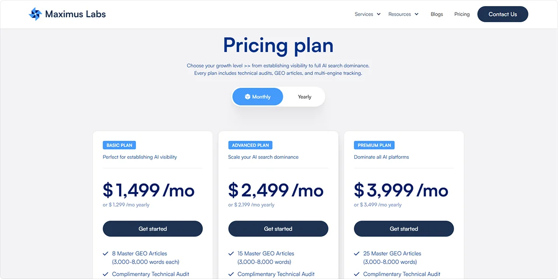Toggle the BASIC PLAN badge
The image size is (558, 279).
pos(119,145)
